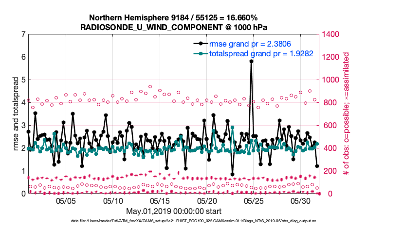
Task: Click the RADIOSONDE_U_WIND_COMPONENT subtitle
Action: coord(174,27)
